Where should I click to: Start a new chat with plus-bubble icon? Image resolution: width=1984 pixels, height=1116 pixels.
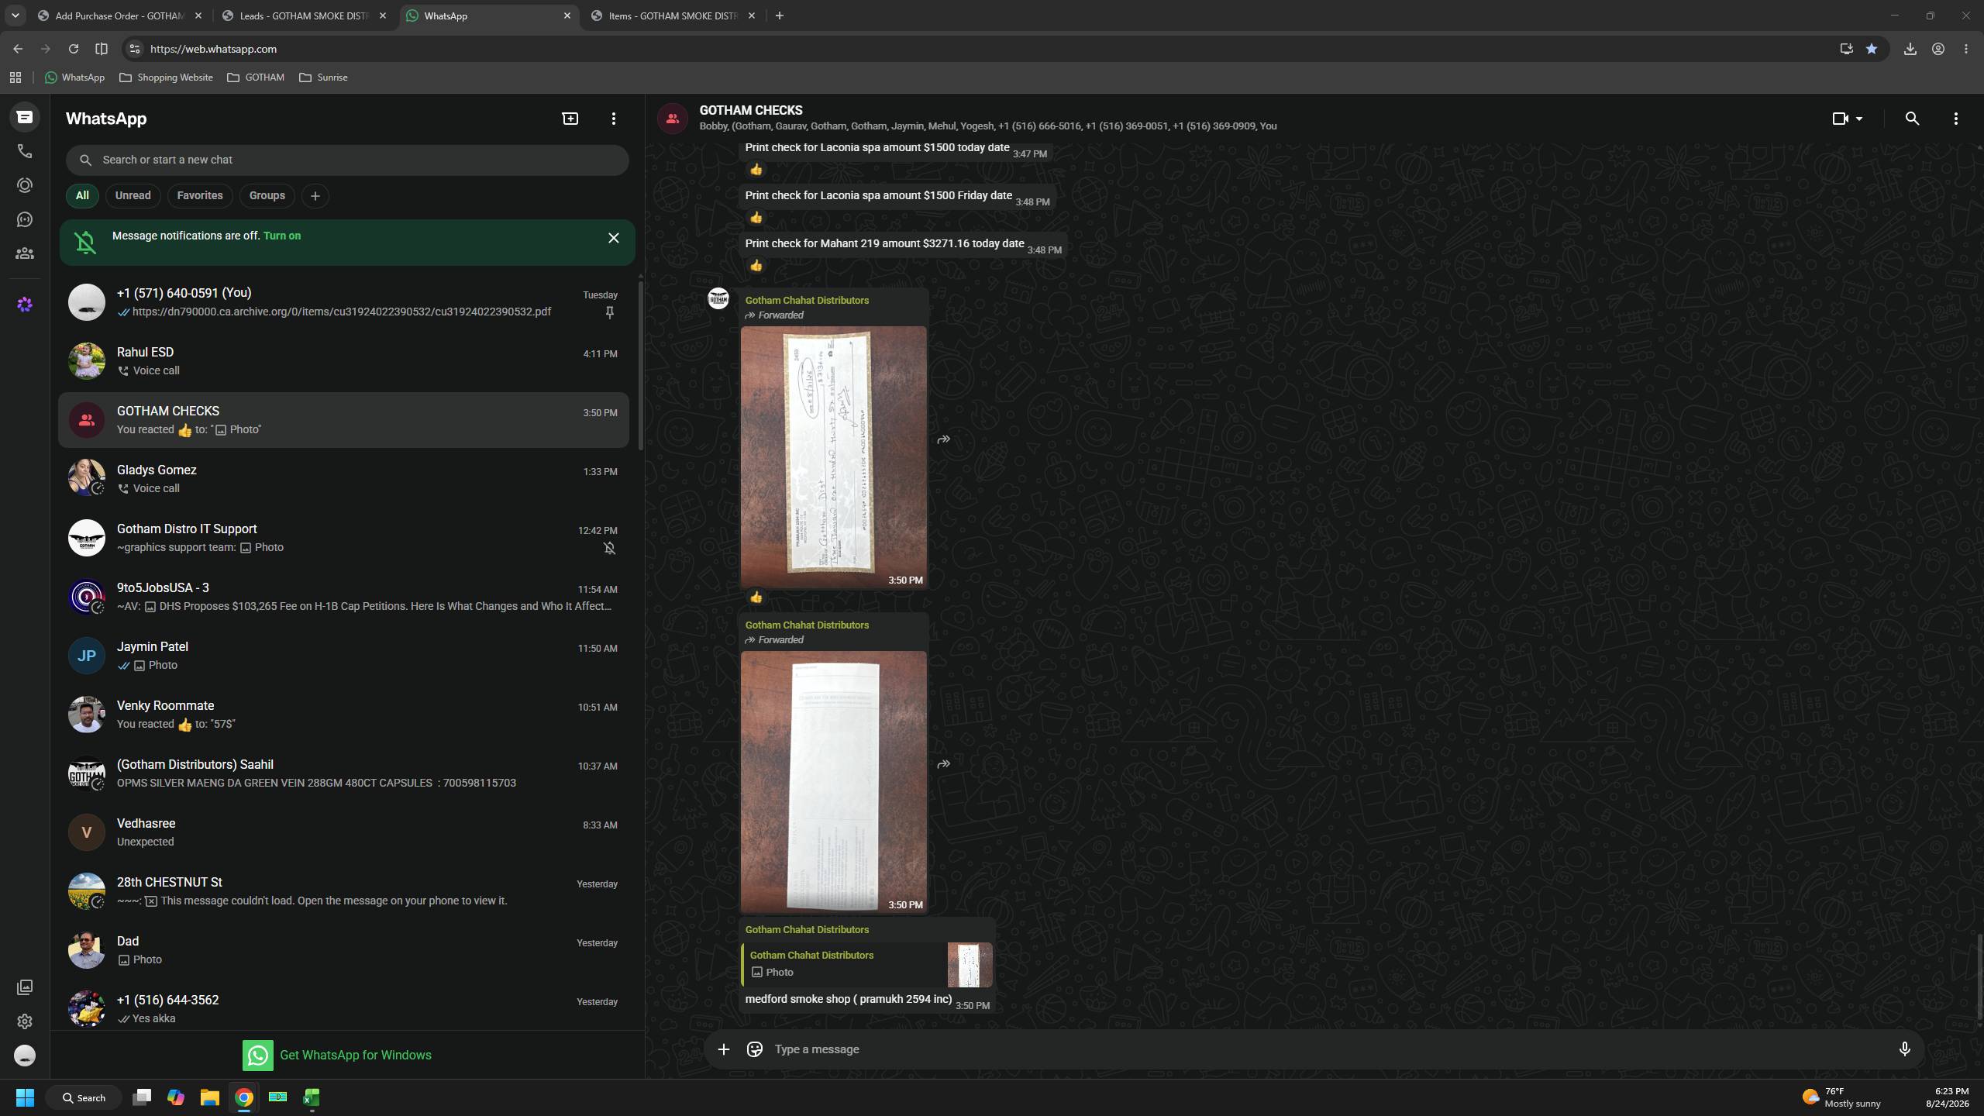pyautogui.click(x=570, y=119)
